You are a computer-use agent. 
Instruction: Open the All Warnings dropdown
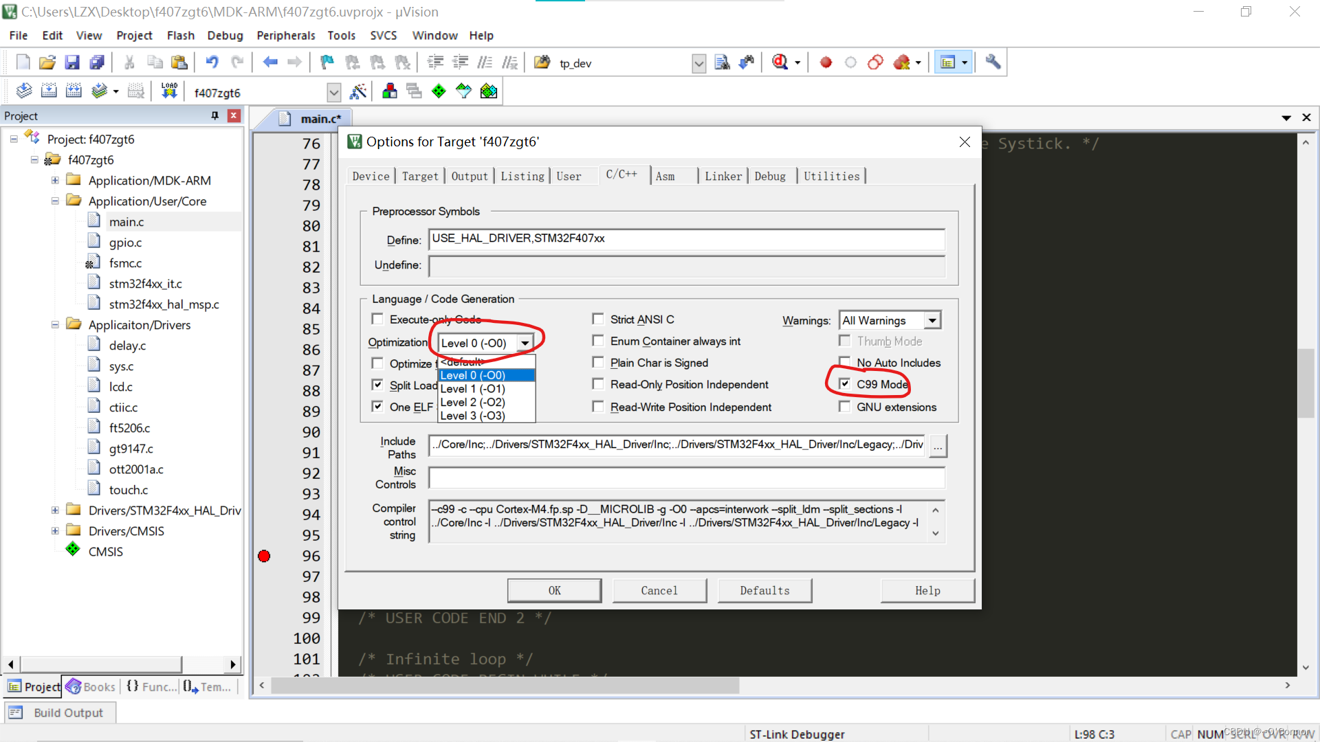pos(932,319)
